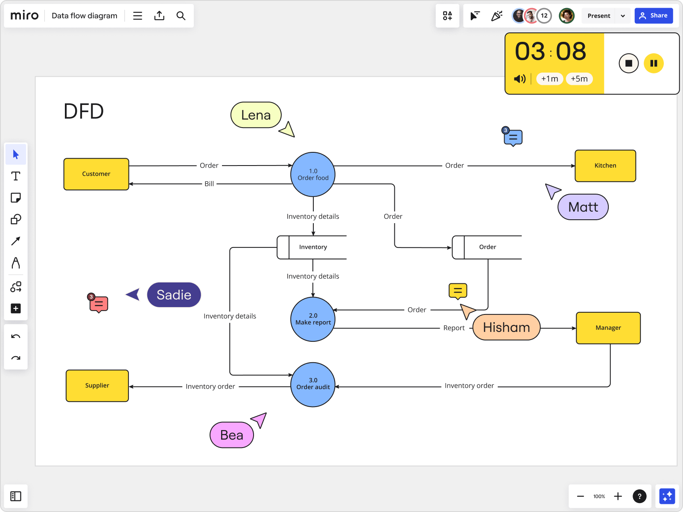Select the Sticky note tool
This screenshot has height=512, width=683.
pos(16,198)
